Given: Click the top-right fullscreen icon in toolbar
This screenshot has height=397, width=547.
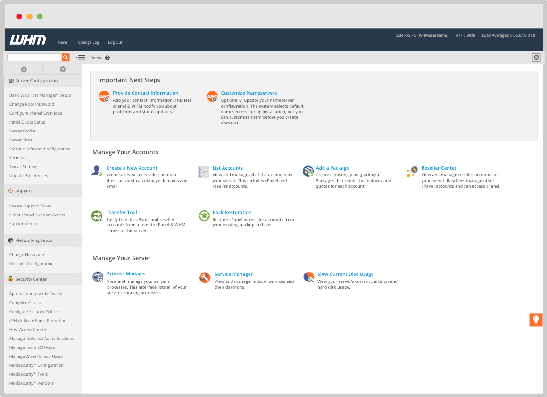Looking at the screenshot, I should (x=536, y=58).
